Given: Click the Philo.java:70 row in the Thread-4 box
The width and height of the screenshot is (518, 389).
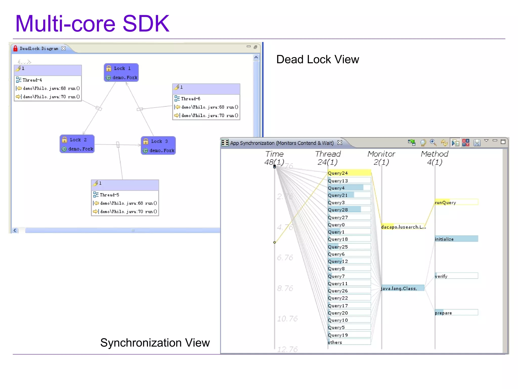Looking at the screenshot, I should tap(48, 96).
